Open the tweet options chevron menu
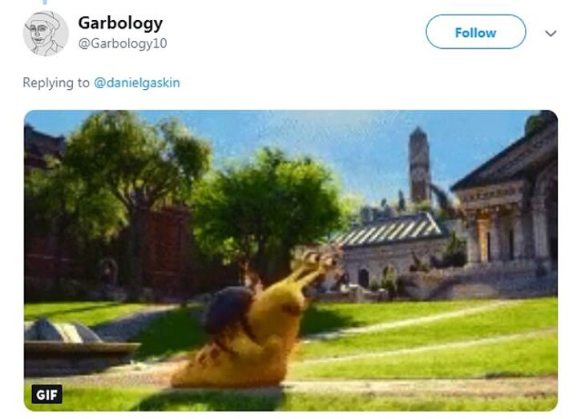 tap(551, 34)
